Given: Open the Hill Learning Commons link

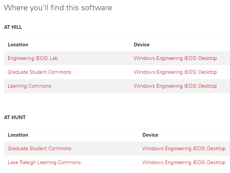Looking at the screenshot, I should pyautogui.click(x=29, y=86).
